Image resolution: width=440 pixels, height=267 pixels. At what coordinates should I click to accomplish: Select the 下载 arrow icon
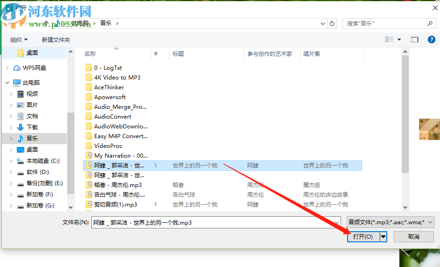(x=21, y=127)
